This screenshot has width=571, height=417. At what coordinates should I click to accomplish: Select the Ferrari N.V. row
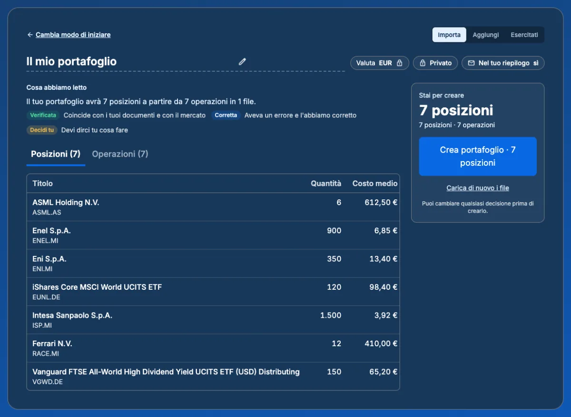tap(213, 348)
